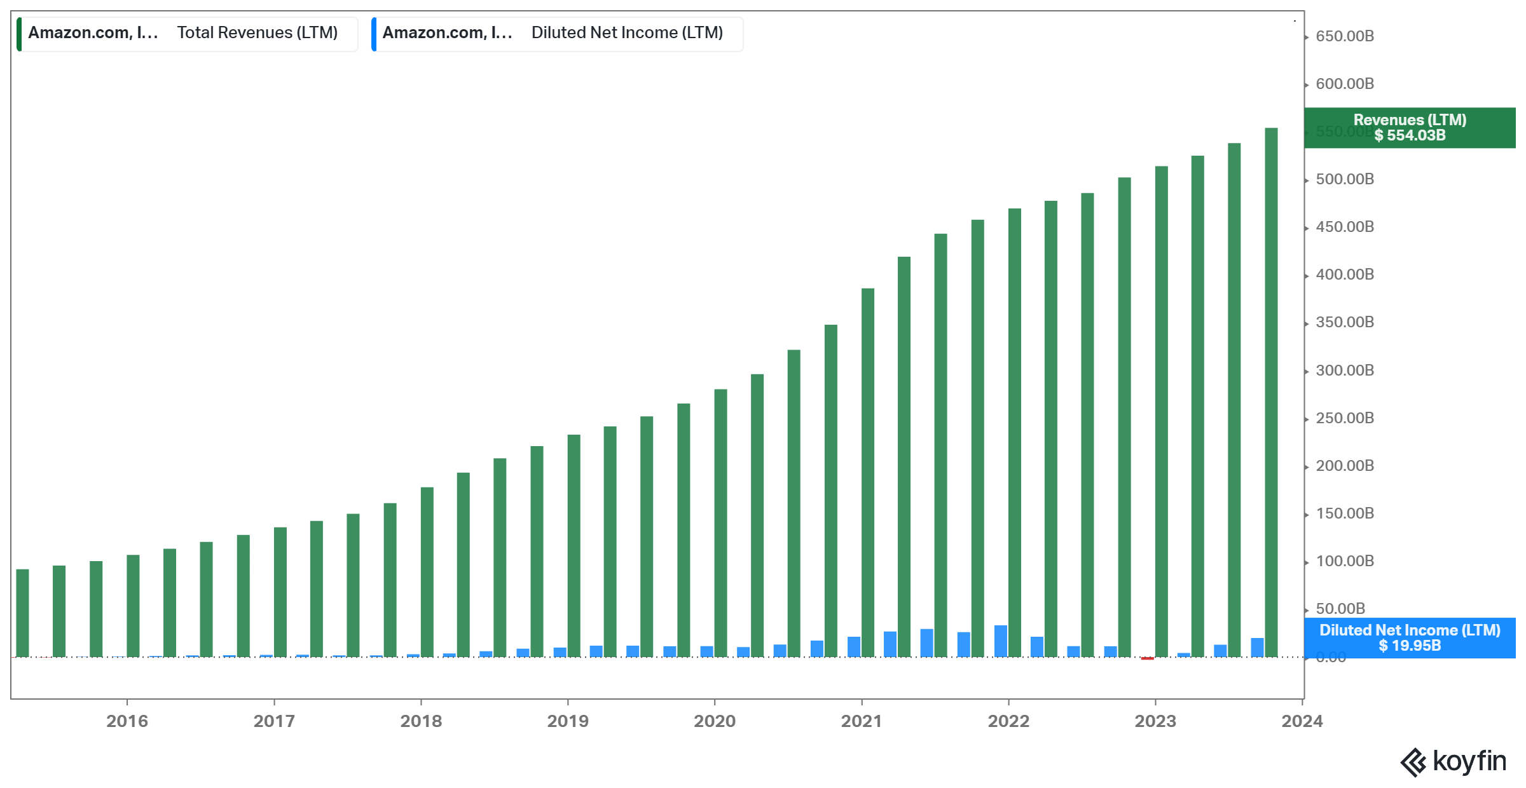Click the 2018 x-axis year label
Image resolution: width=1526 pixels, height=788 pixels.
[421, 721]
